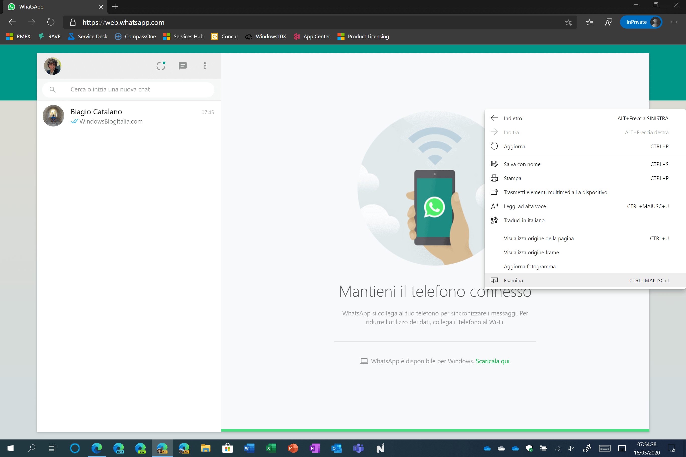Image resolution: width=686 pixels, height=457 pixels.
Task: Launch PowerPoint from the taskbar
Action: tap(293, 448)
